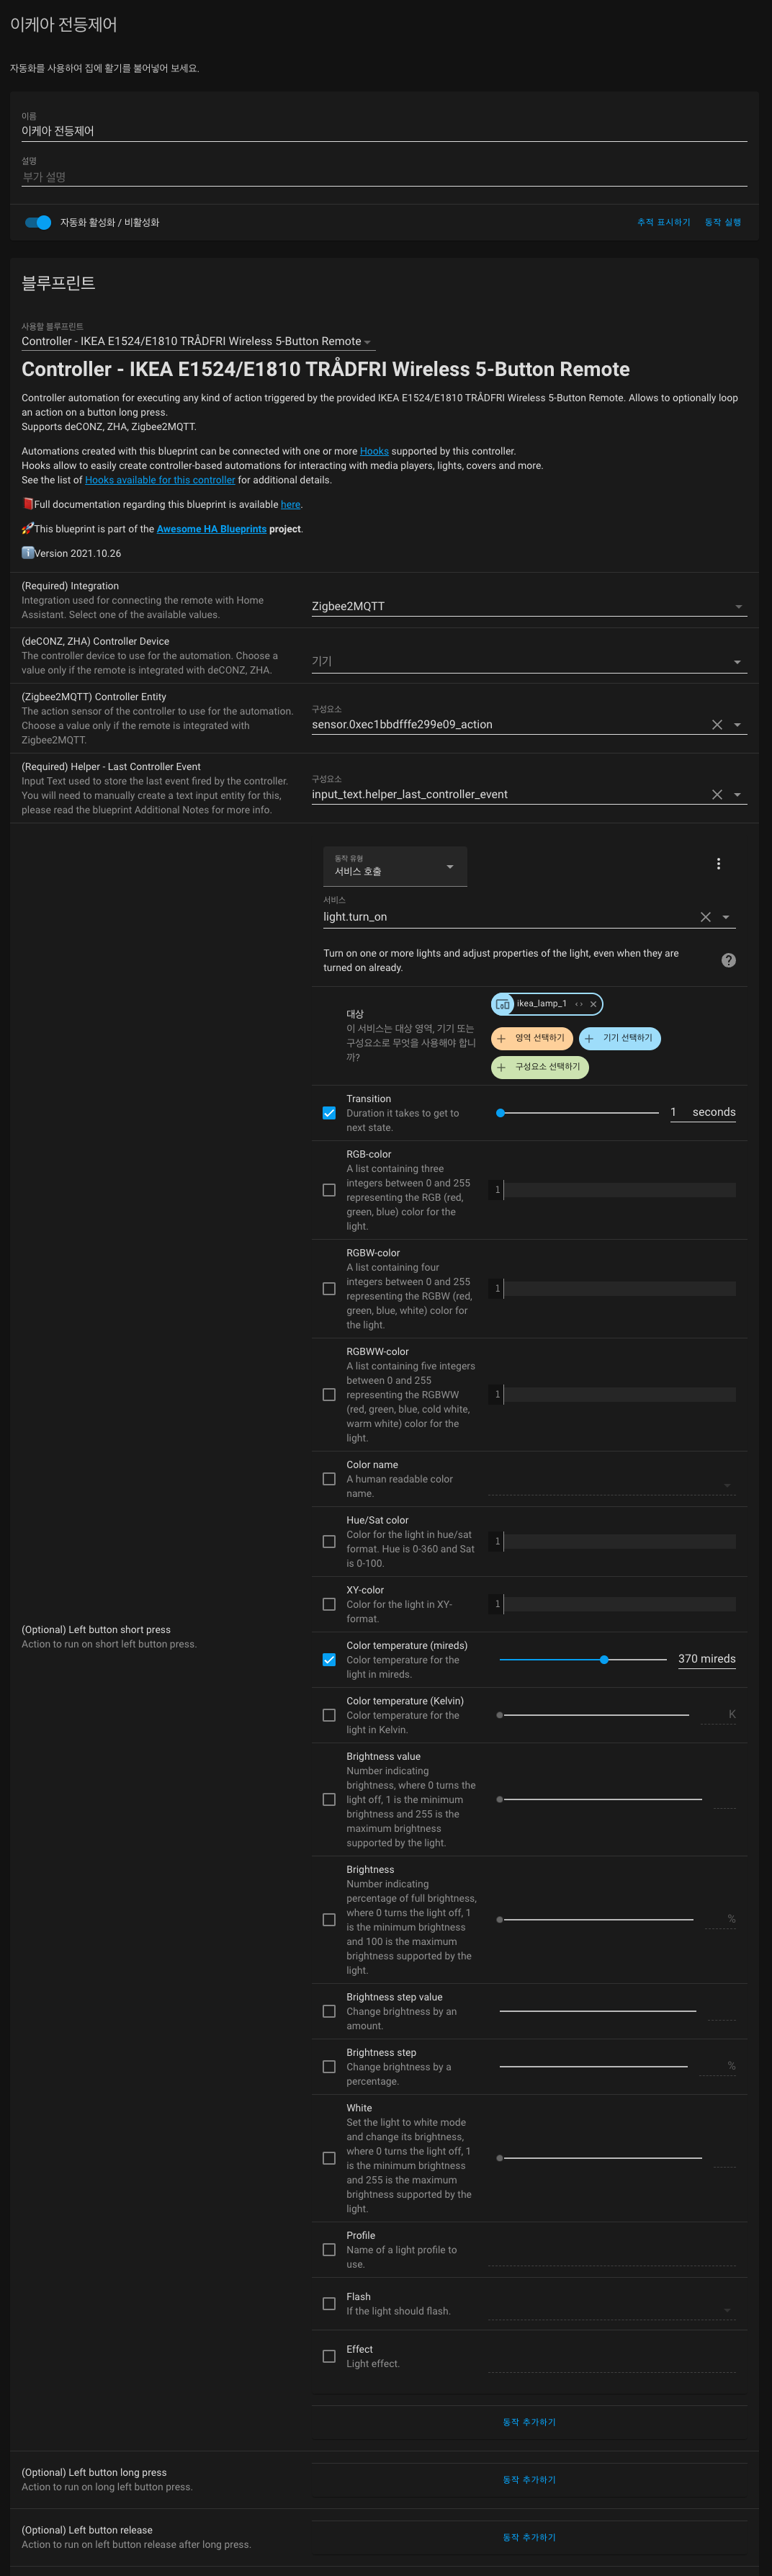Add action for Left button release
The width and height of the screenshot is (772, 2576).
click(529, 2537)
